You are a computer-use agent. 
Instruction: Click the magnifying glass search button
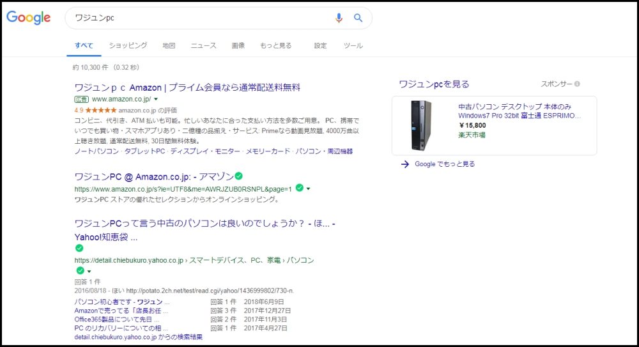pos(358,17)
